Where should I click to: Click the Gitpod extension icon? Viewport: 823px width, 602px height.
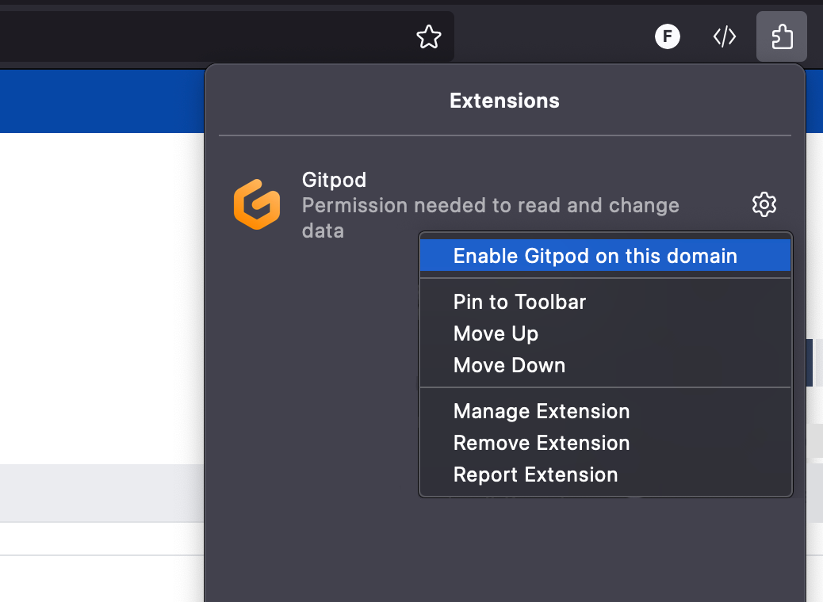(x=257, y=204)
